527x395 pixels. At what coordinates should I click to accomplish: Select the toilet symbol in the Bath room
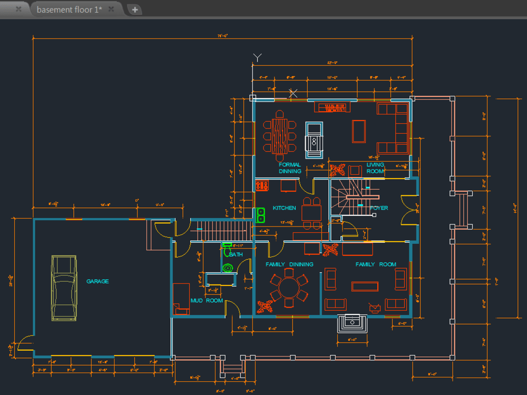pyautogui.click(x=227, y=251)
